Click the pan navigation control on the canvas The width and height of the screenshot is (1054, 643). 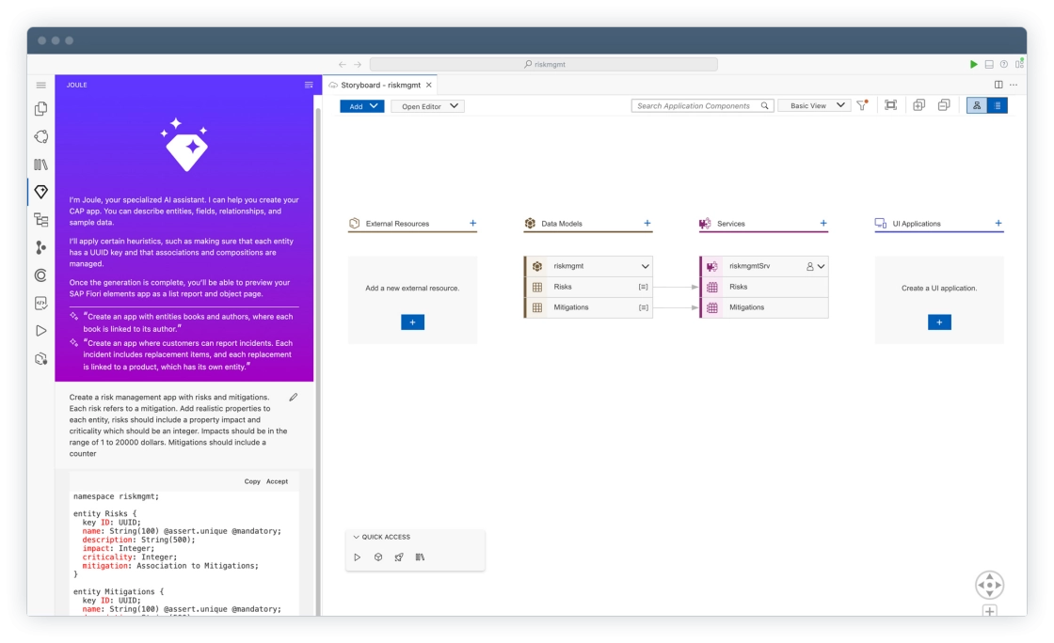tap(989, 586)
